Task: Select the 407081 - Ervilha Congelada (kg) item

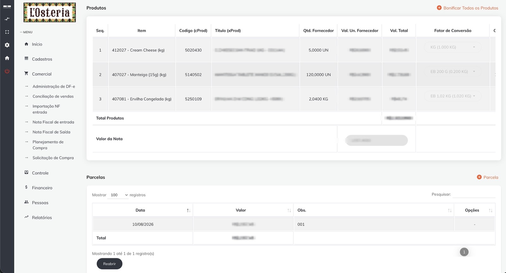Action: [142, 99]
